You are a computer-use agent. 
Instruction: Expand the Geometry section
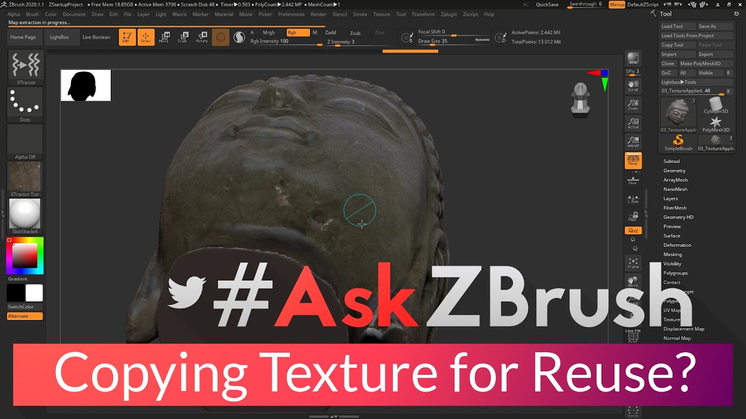pos(675,171)
